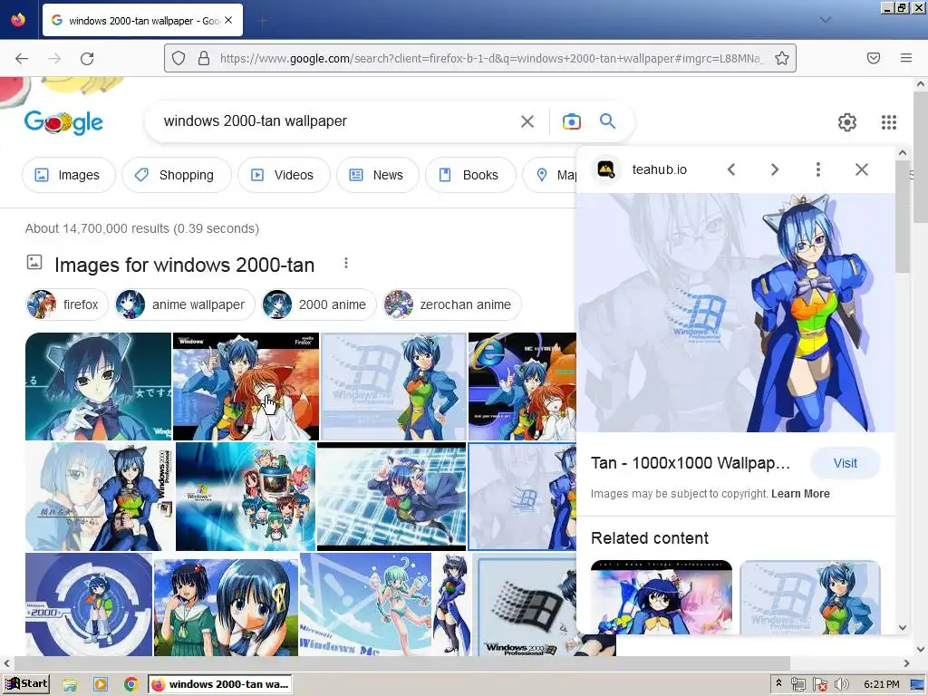This screenshot has width=928, height=696.
Task: Switch to the Shopping results tab
Action: tap(177, 175)
